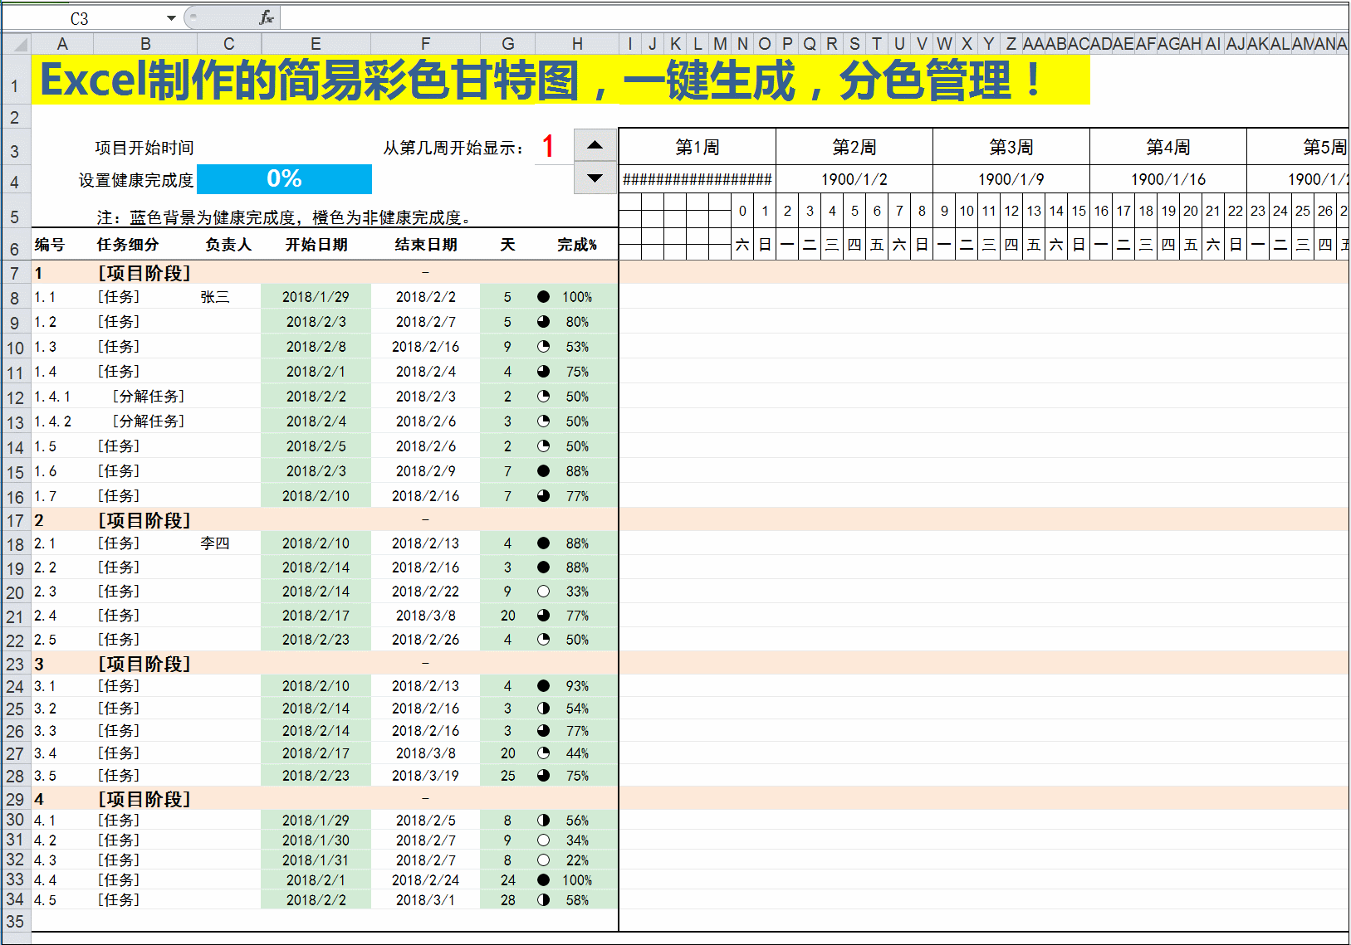Click the 项目开始时间 label
Viewport: 1351px width, 945px height.
[x=144, y=148]
